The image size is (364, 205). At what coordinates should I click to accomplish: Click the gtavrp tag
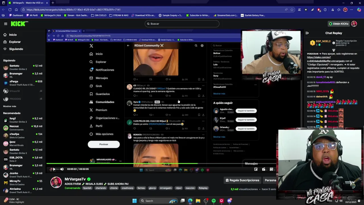point(152,188)
